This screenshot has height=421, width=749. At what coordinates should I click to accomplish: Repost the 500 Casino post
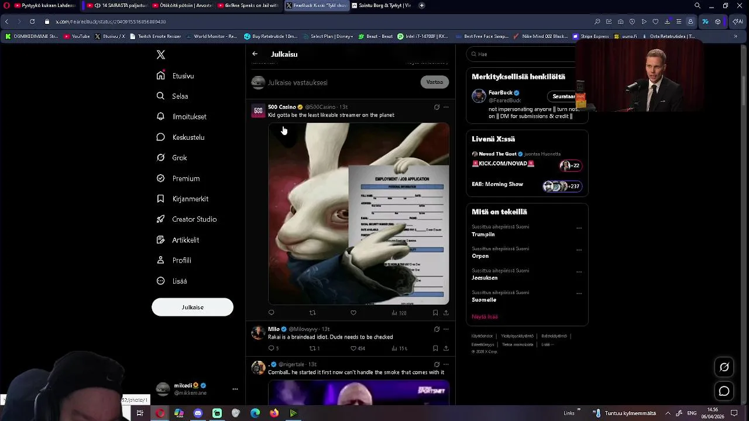tap(312, 313)
